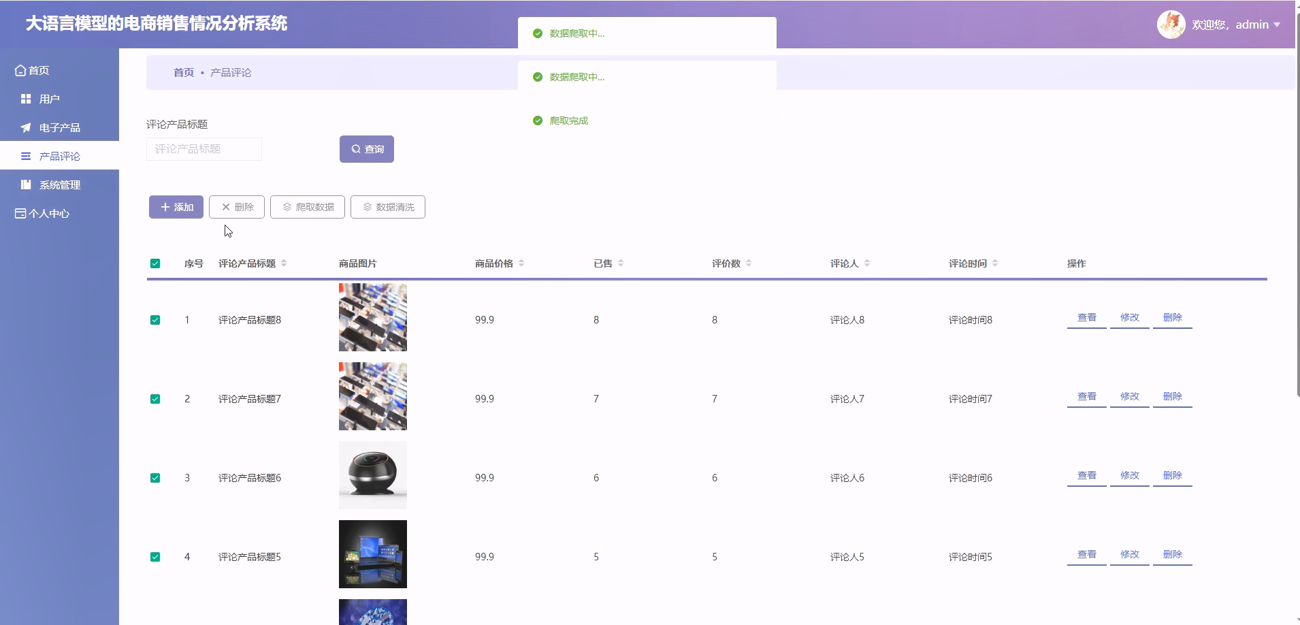Click the 评论时间7 cell
Image resolution: width=1300 pixels, height=625 pixels.
tap(971, 399)
